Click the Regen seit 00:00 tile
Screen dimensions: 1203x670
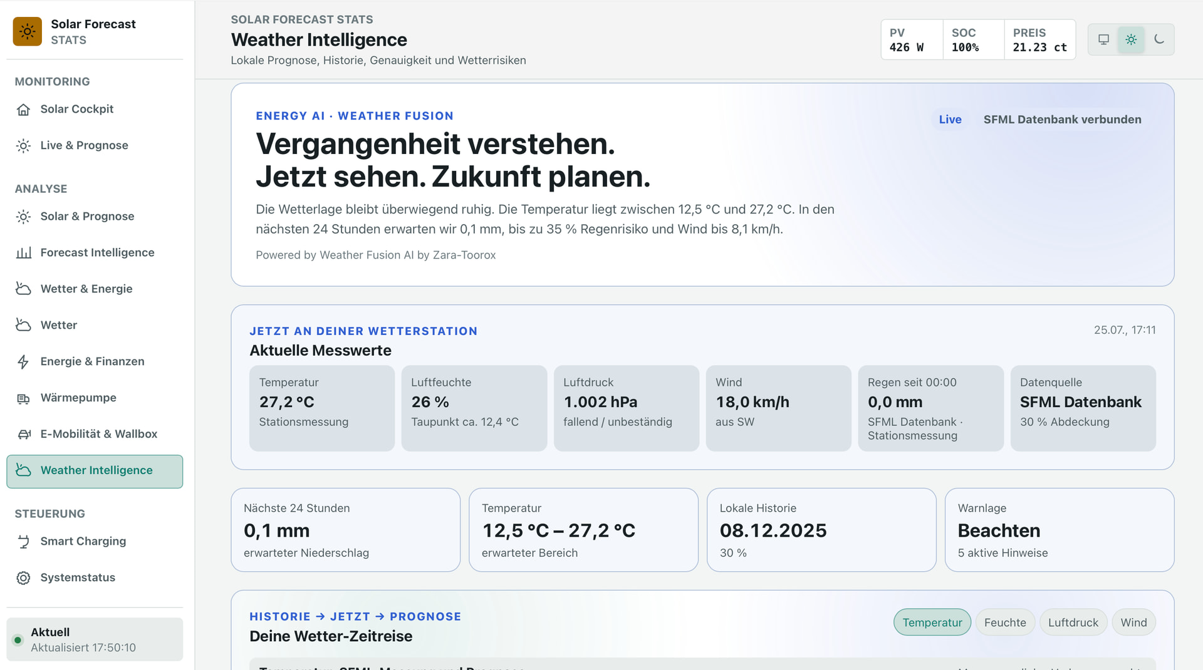pos(931,408)
